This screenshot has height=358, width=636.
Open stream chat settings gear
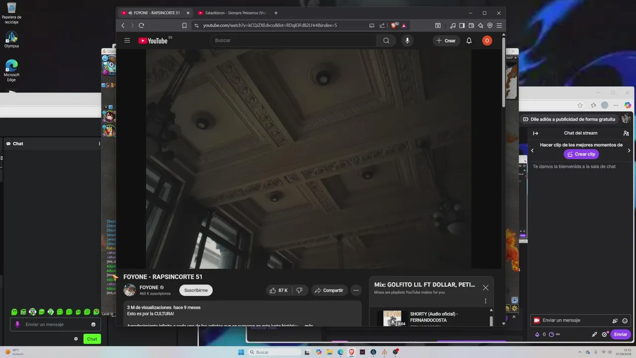pyautogui.click(x=605, y=334)
